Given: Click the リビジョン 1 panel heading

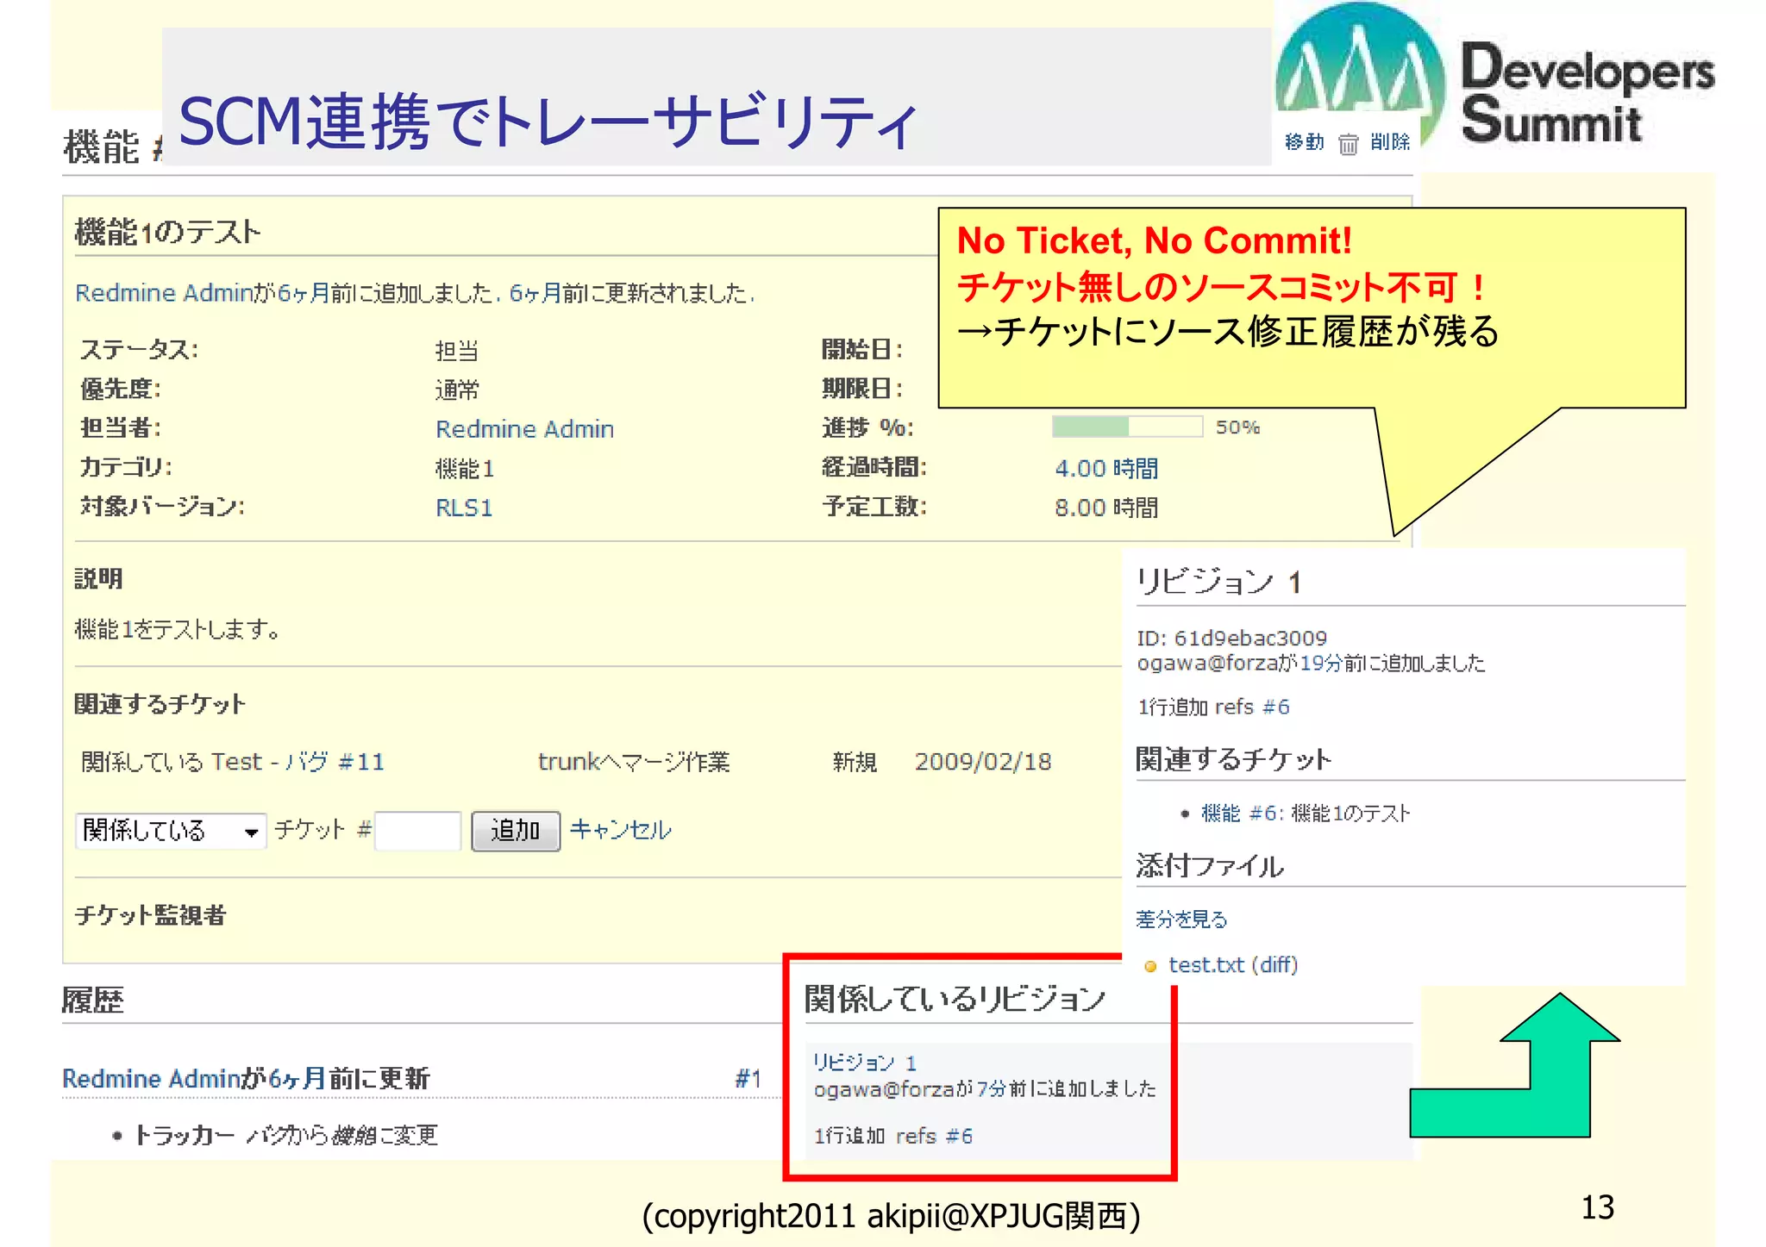Looking at the screenshot, I should pos(1218,582).
